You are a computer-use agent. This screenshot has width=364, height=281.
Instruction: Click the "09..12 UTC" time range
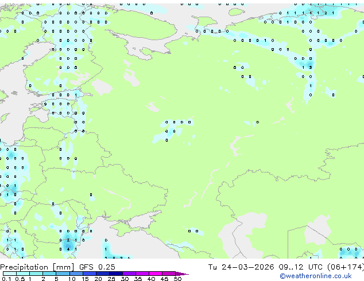coord(300,267)
